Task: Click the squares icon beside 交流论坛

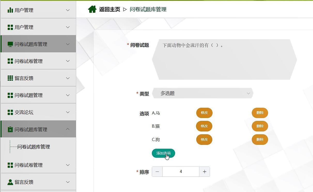Action: (10, 112)
